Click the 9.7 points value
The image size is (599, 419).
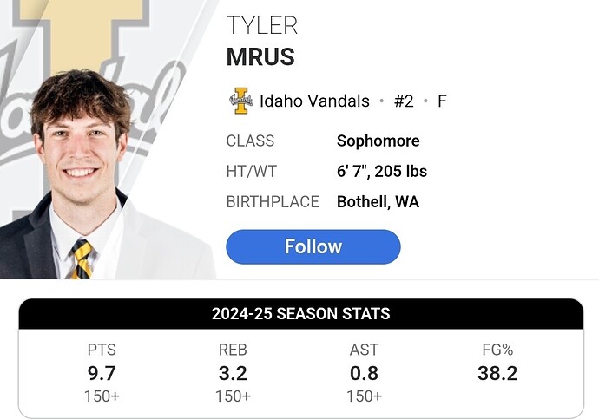[102, 373]
